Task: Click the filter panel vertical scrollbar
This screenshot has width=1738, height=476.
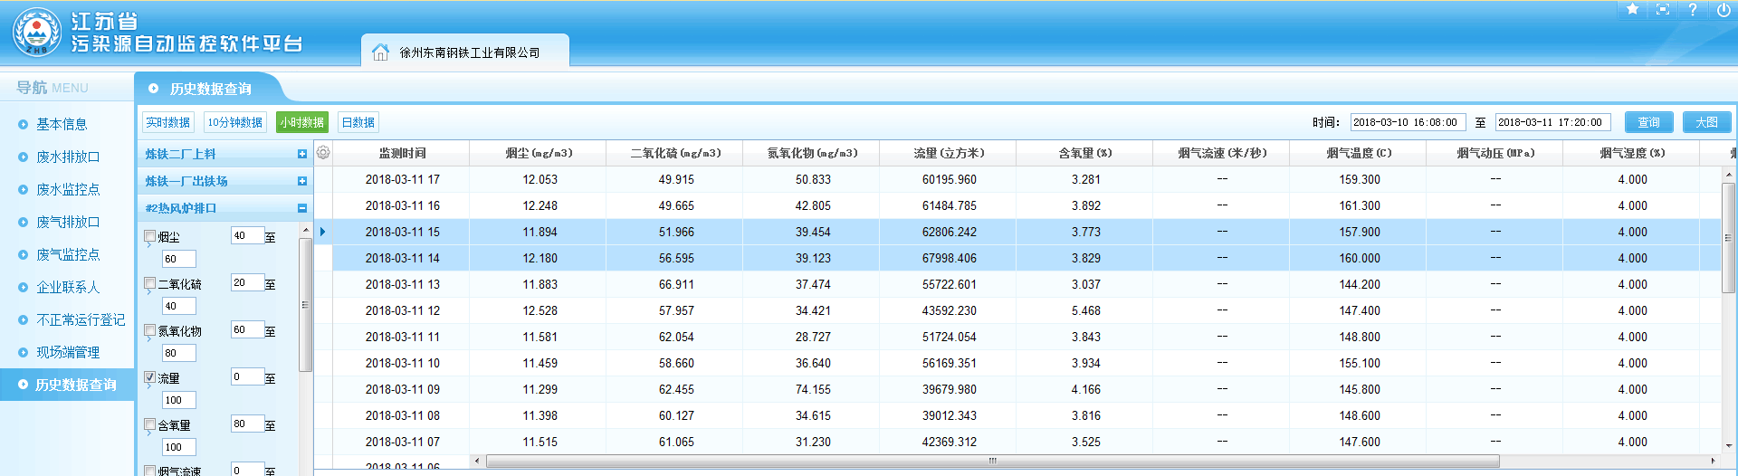Action: click(x=306, y=305)
